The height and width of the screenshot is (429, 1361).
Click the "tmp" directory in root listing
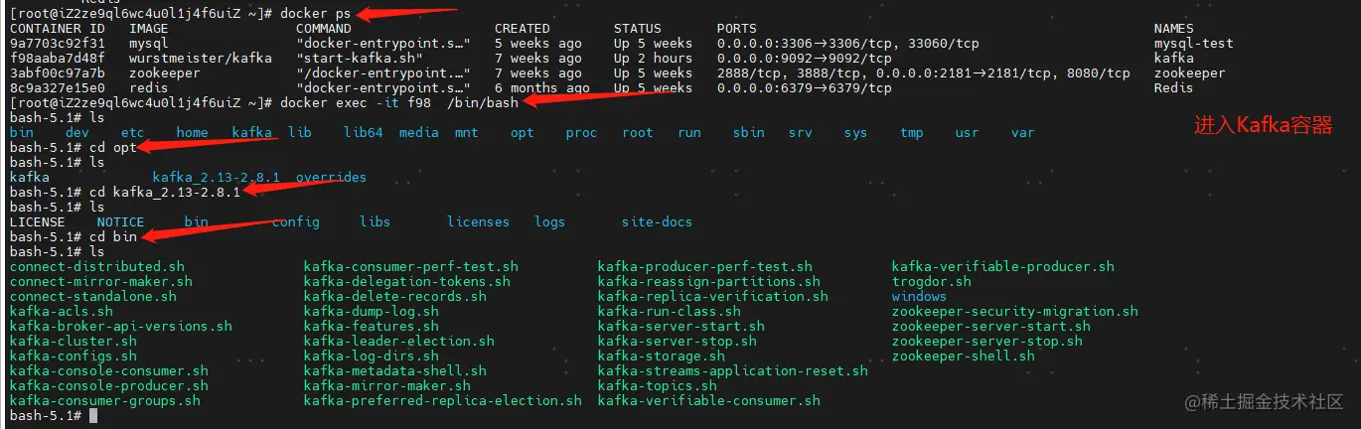tap(911, 132)
